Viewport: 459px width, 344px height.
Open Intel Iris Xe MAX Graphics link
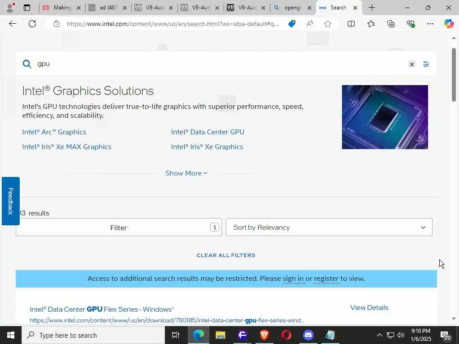point(67,147)
